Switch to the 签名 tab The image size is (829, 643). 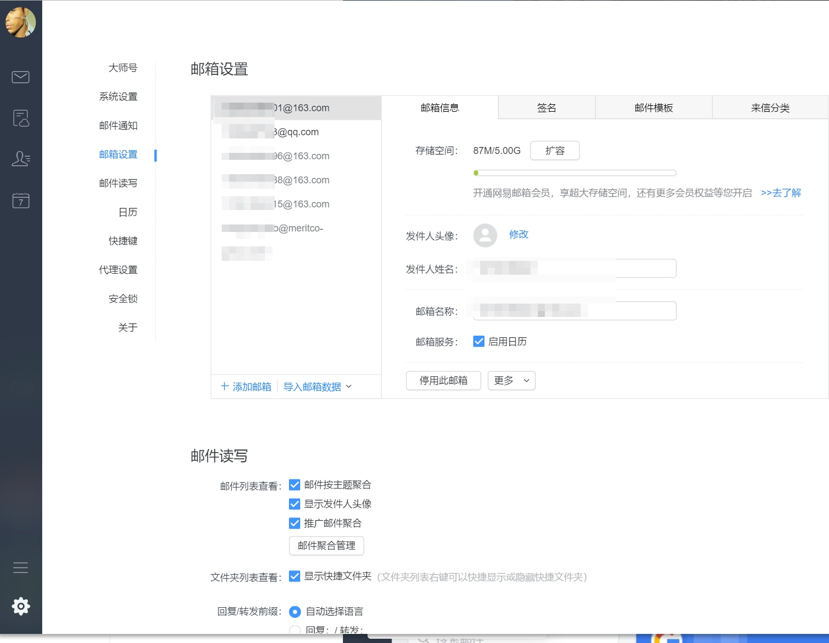tap(546, 107)
